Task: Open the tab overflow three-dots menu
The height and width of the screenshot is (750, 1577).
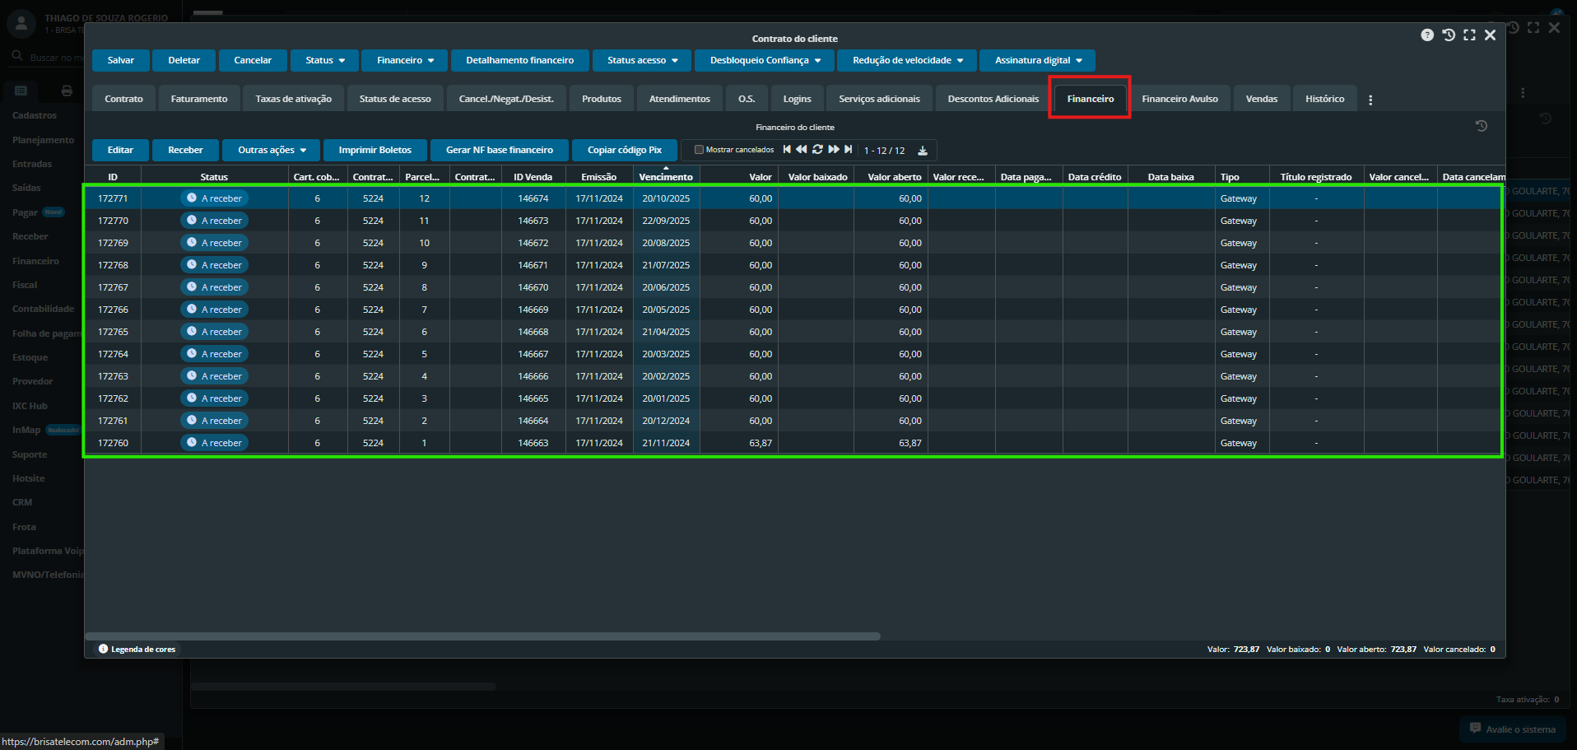Action: [1370, 100]
